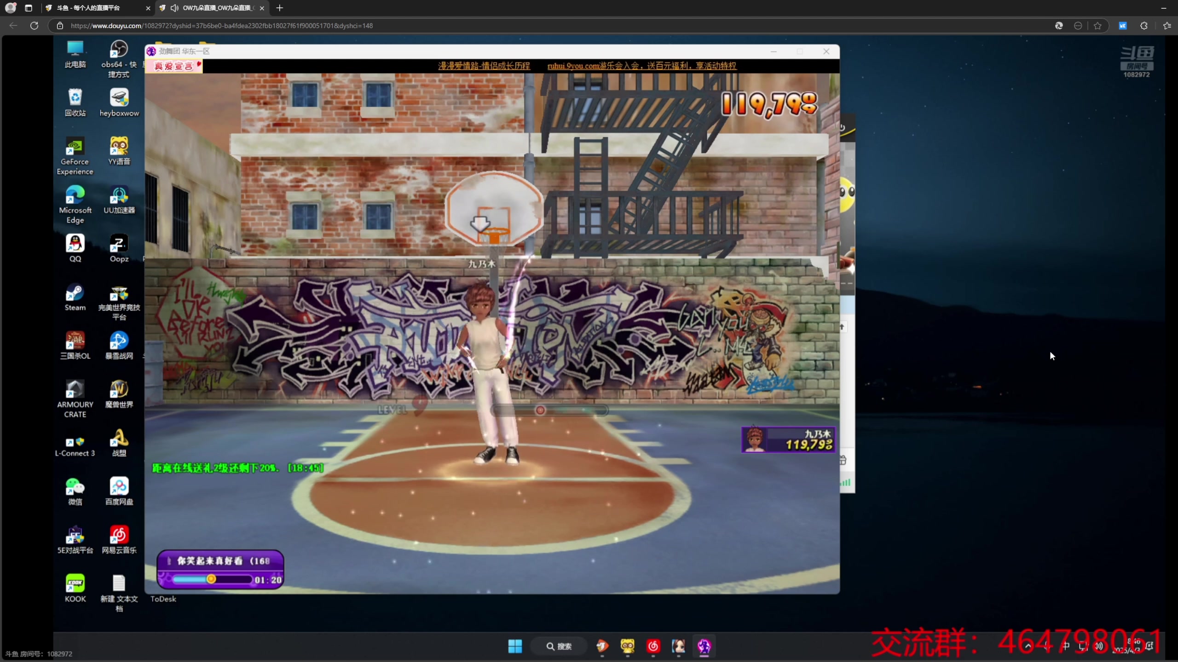Select the Microsoft Edge desktop shortcut
The width and height of the screenshot is (1178, 662).
[75, 205]
